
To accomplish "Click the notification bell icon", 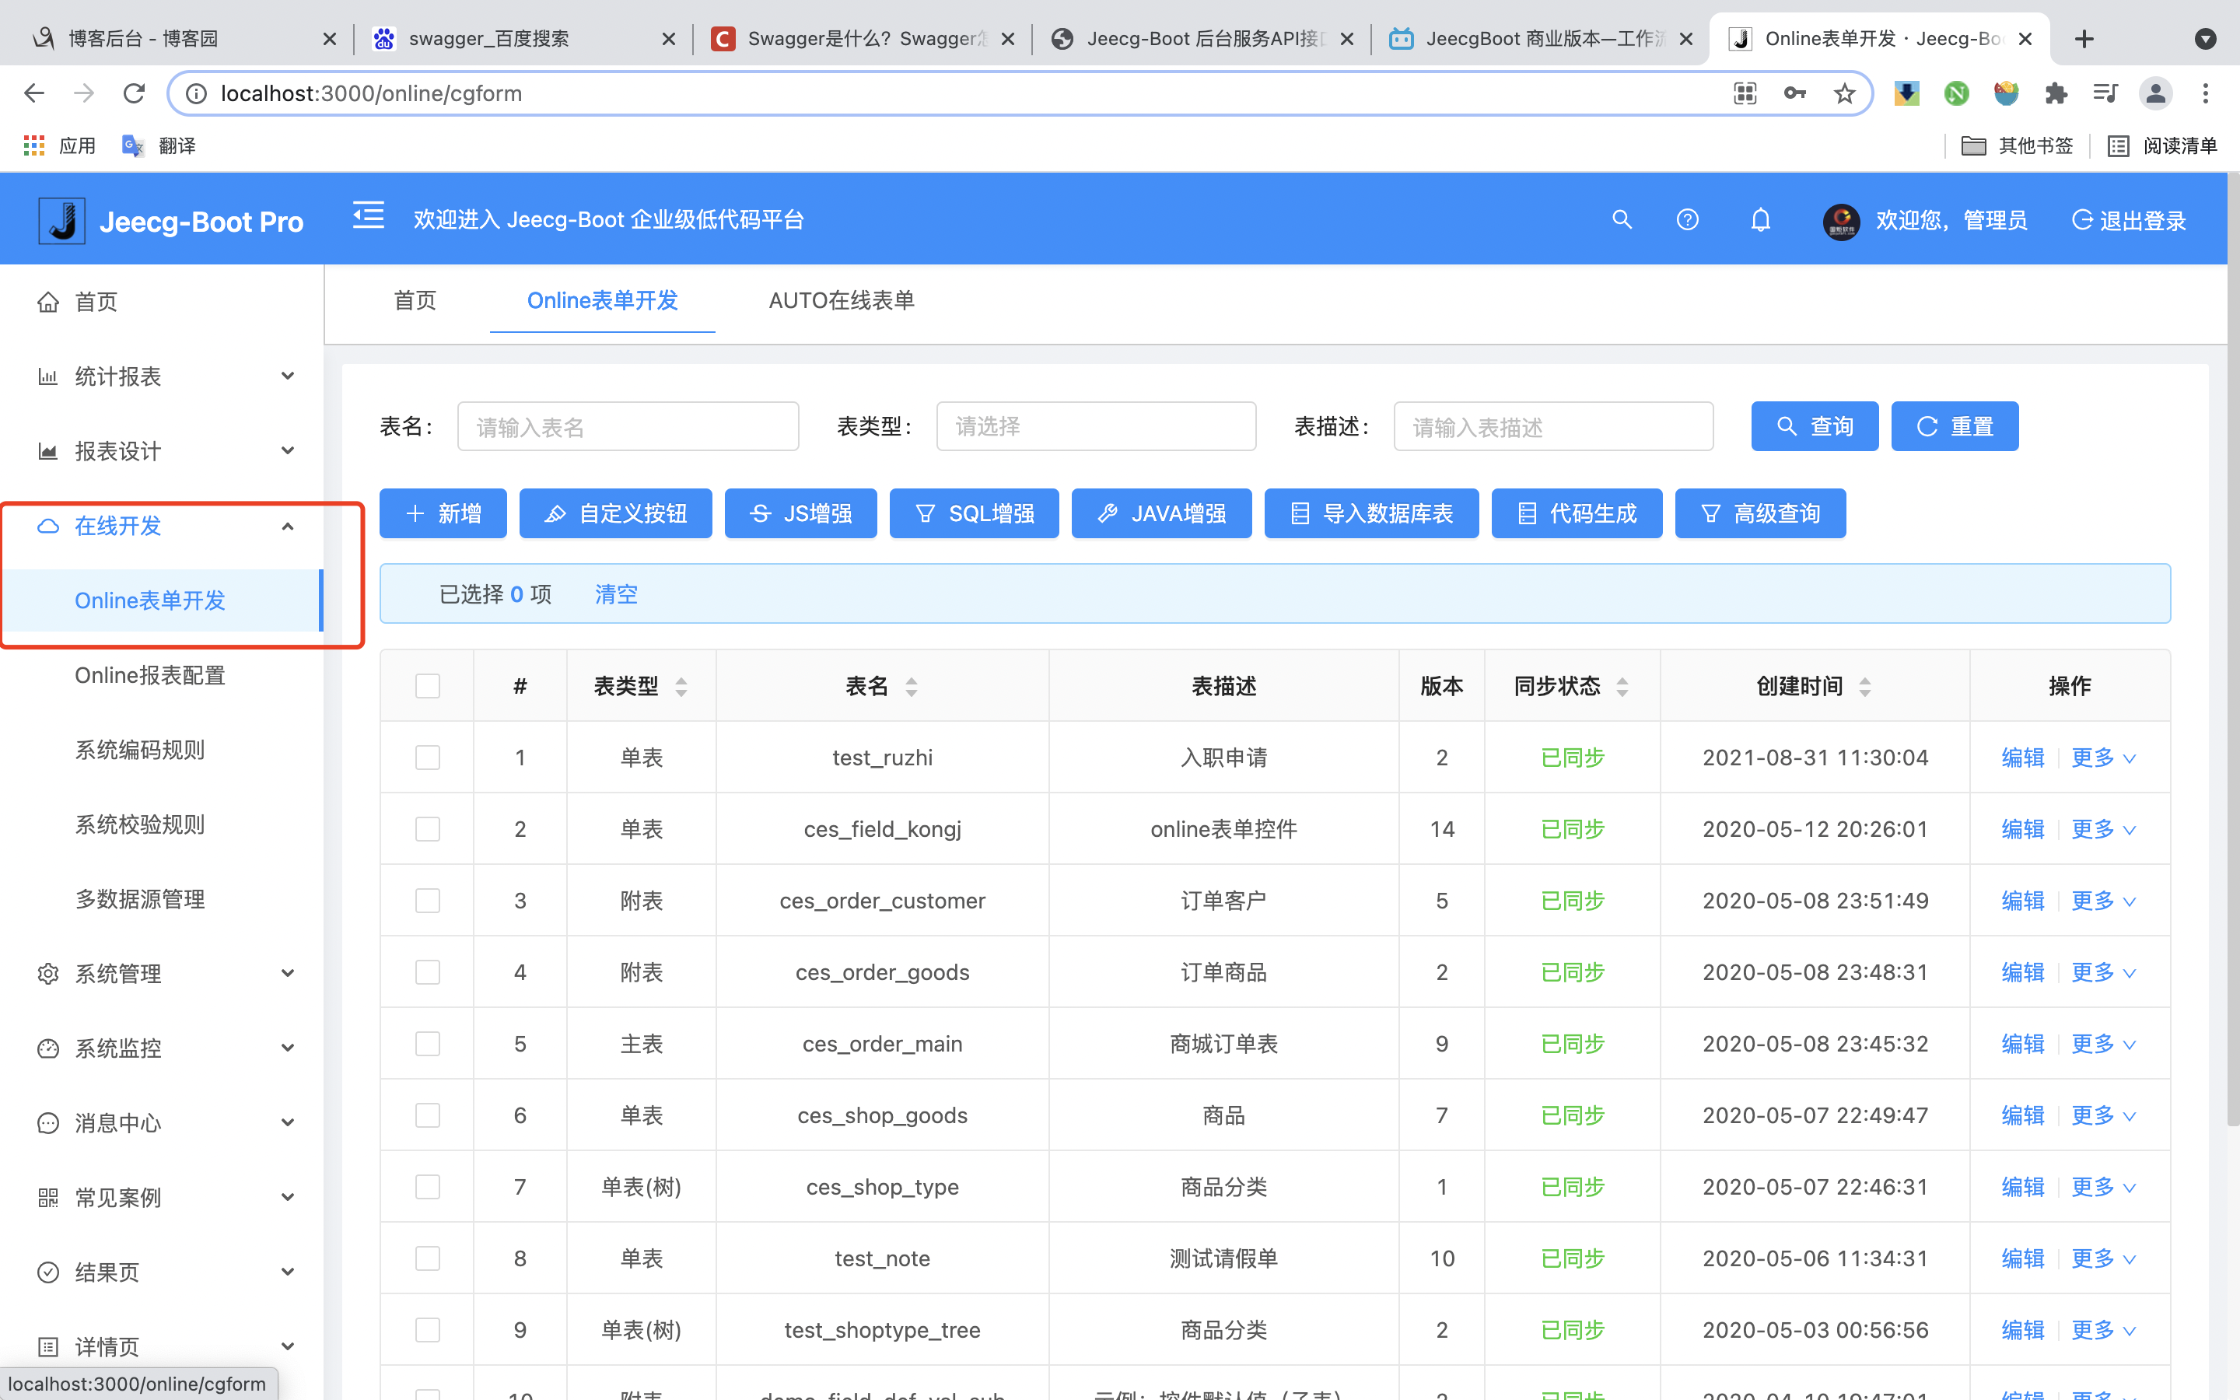I will (1759, 219).
